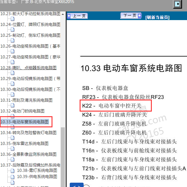This screenshot has width=187, height=187.
Task: Click Z60 - 左后门玻璃升降电机 line
Action: click(114, 133)
